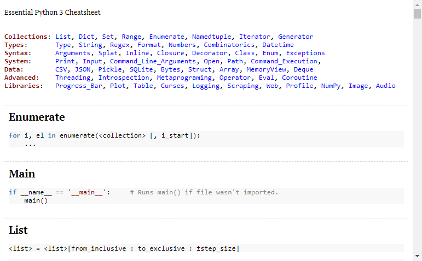Image resolution: width=422 pixels, height=261 pixels.
Task: Follow the Class link
Action: click(x=245, y=53)
